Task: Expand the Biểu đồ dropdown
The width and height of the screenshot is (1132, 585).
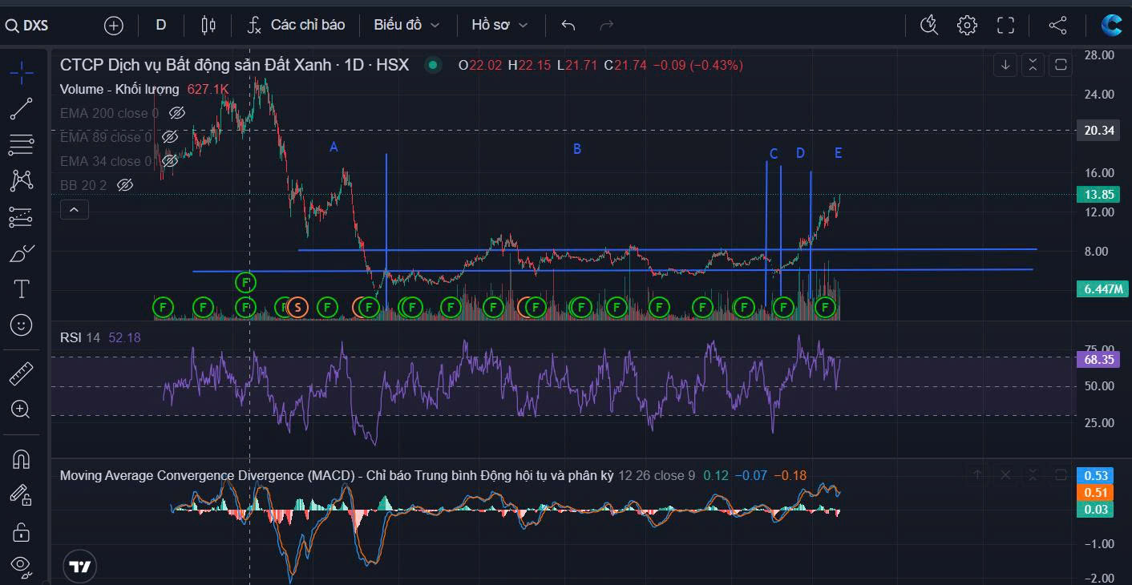Action: (406, 25)
